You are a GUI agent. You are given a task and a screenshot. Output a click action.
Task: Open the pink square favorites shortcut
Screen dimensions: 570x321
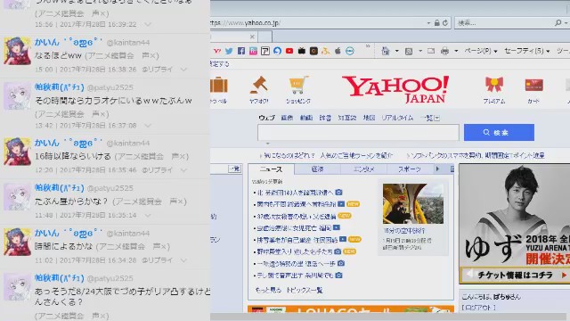[x=253, y=51]
